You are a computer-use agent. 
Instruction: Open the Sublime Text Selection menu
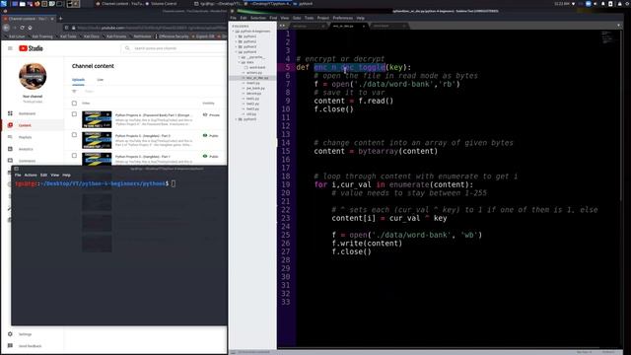[258, 18]
